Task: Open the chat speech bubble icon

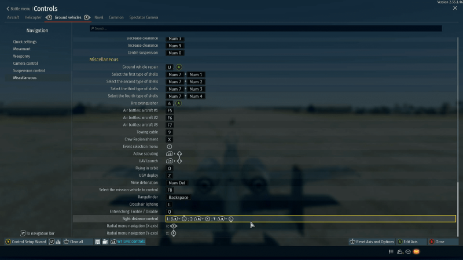Action: (x=408, y=252)
